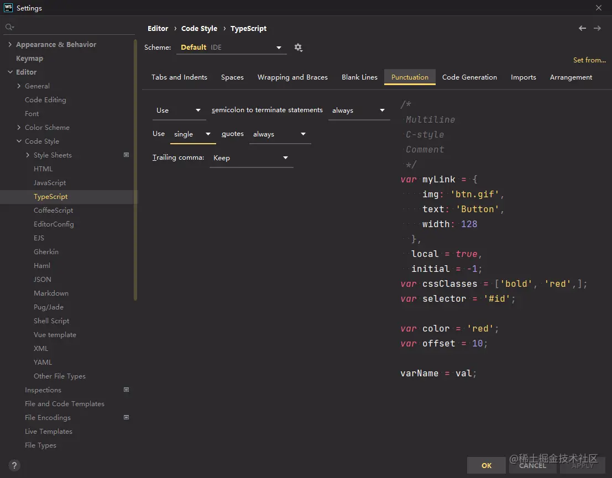The image size is (612, 478).
Task: Click the Set from... link
Action: (x=589, y=60)
